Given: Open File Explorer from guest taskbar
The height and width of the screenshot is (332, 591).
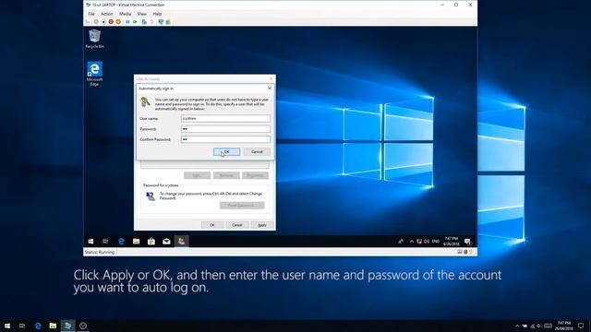Looking at the screenshot, I should pyautogui.click(x=136, y=242).
